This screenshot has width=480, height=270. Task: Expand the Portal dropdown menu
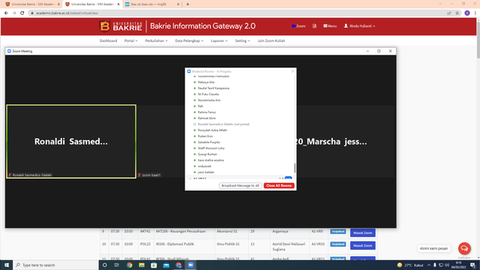click(x=131, y=40)
